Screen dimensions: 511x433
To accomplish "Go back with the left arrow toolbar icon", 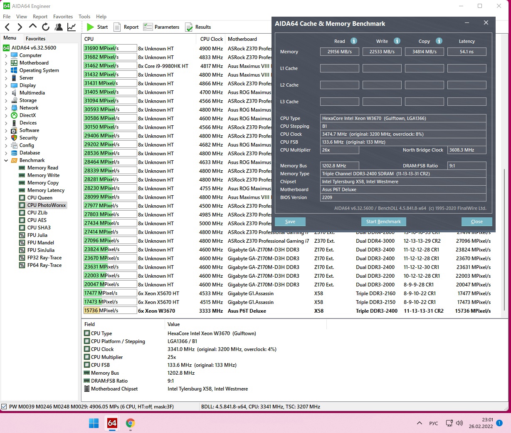I will click(7, 27).
